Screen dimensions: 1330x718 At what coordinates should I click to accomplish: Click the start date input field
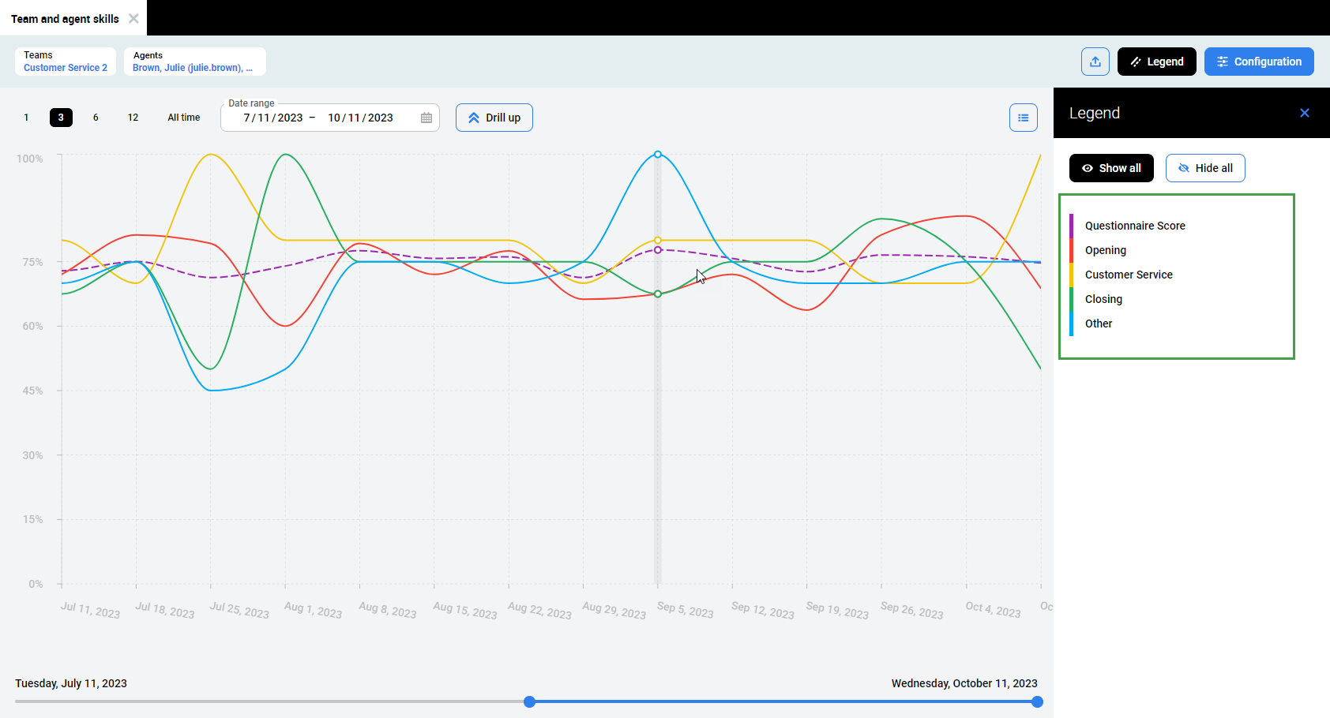coord(273,118)
